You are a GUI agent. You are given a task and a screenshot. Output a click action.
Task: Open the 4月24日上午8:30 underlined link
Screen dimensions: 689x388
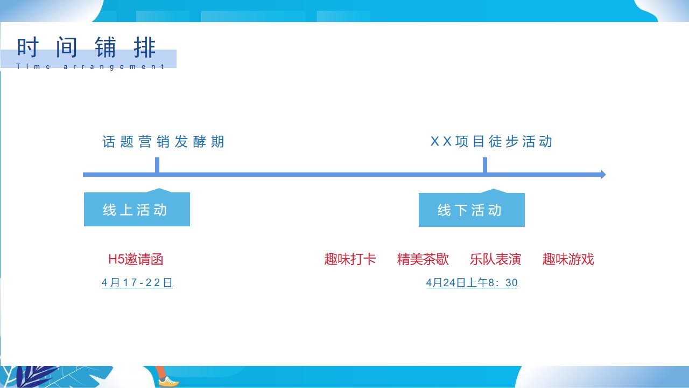pyautogui.click(x=472, y=283)
